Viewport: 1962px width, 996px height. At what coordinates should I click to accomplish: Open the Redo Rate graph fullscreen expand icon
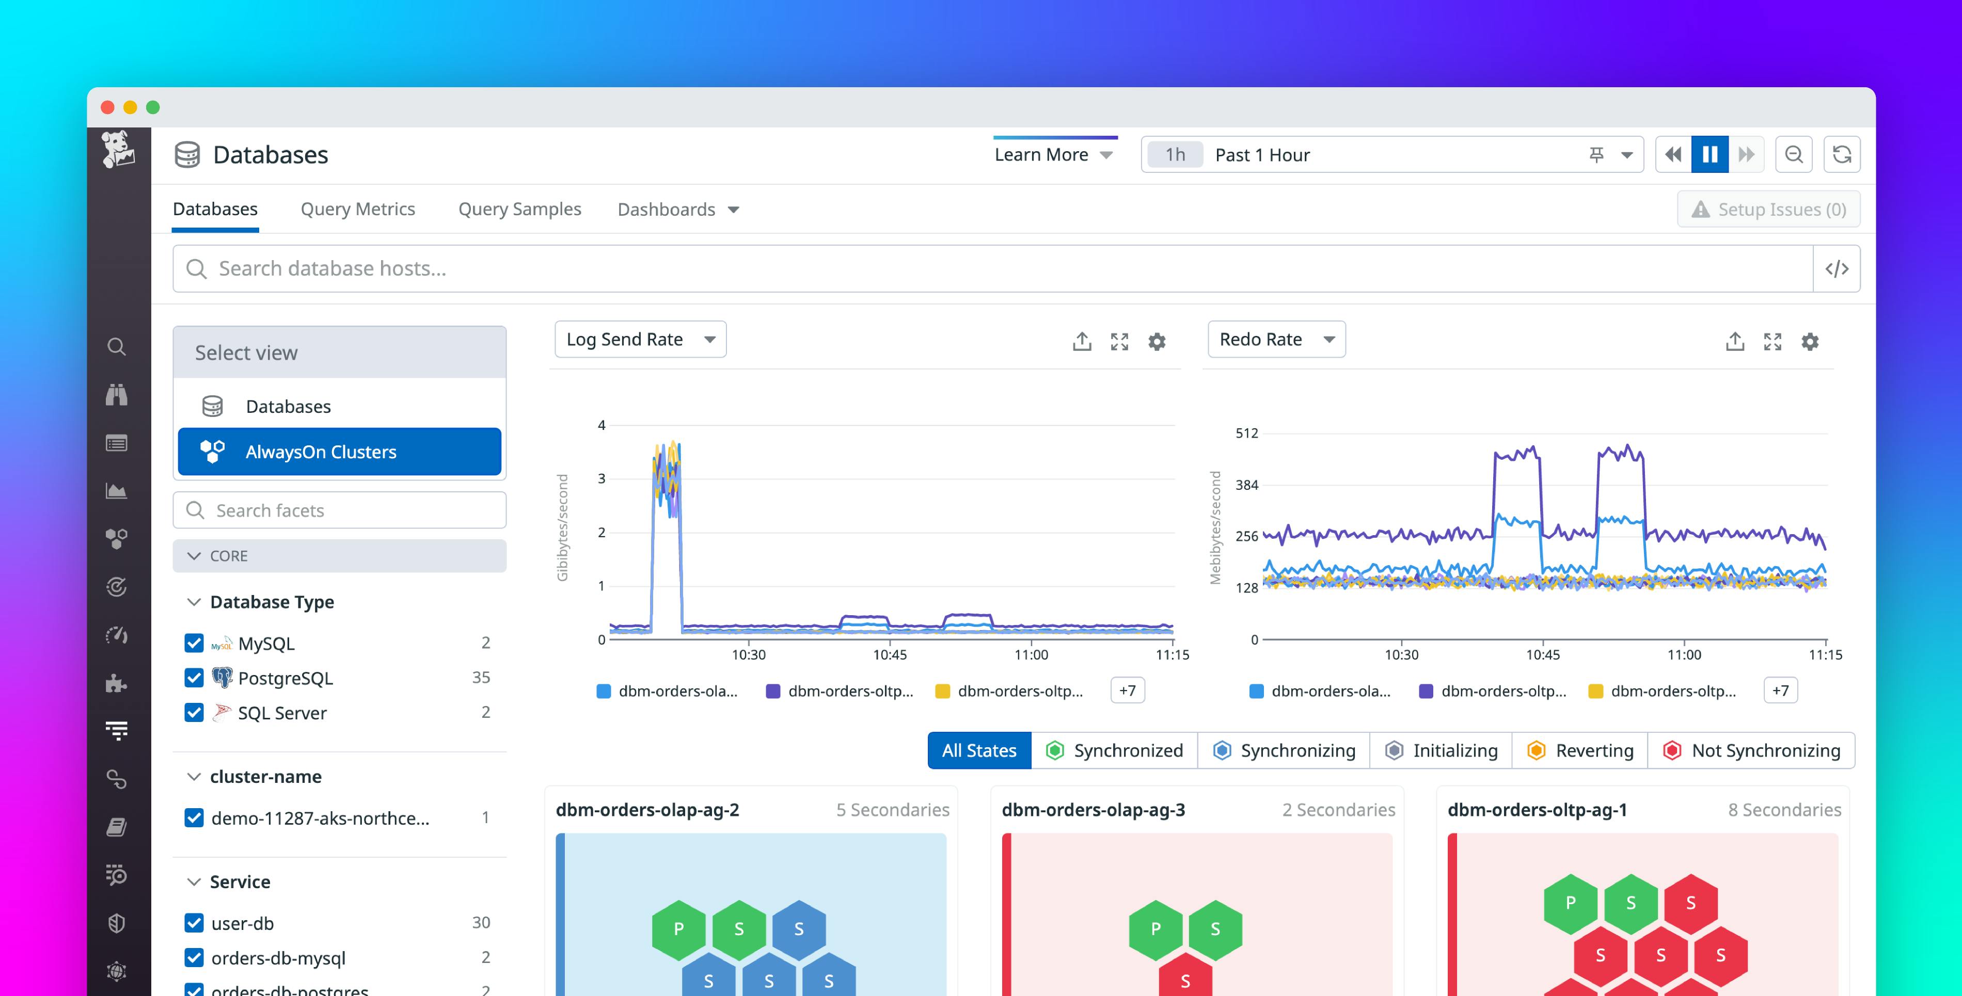coord(1773,342)
